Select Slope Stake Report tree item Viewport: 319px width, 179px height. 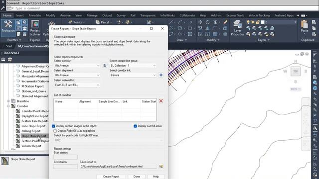[34, 136]
